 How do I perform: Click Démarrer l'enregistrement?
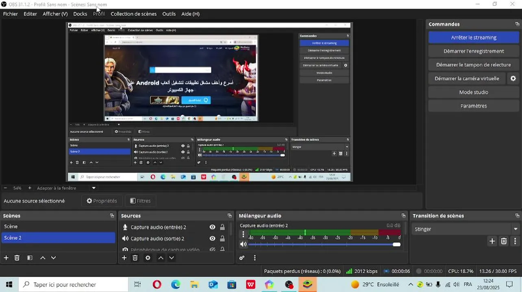tap(474, 51)
